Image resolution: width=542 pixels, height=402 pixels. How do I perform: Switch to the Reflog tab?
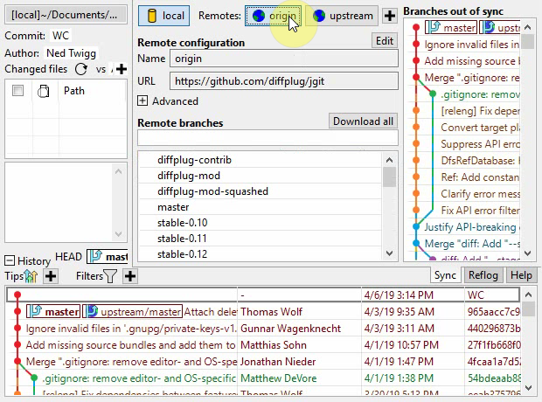pos(483,275)
